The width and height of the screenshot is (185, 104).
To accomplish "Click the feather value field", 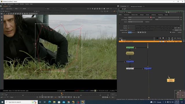I will point(132,28).
